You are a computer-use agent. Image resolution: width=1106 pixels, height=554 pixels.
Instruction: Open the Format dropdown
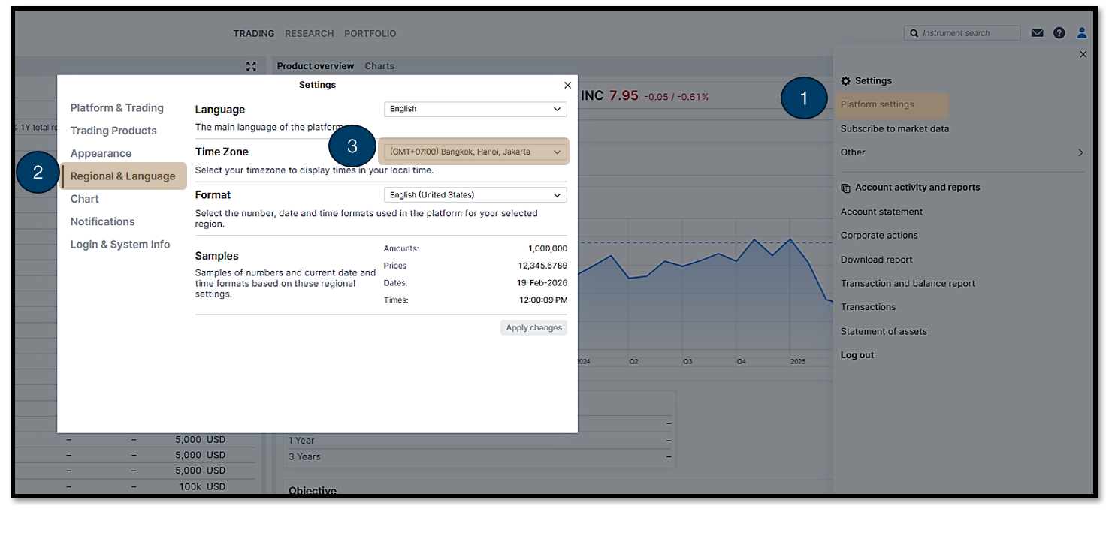[475, 195]
